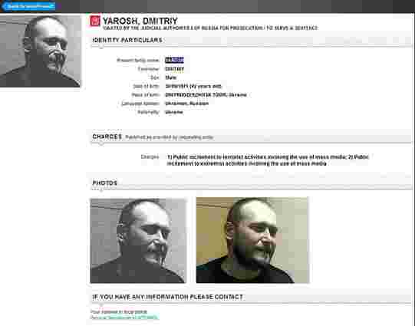Select the highlighted present family name value
This screenshot has width=415, height=326.
point(174,60)
